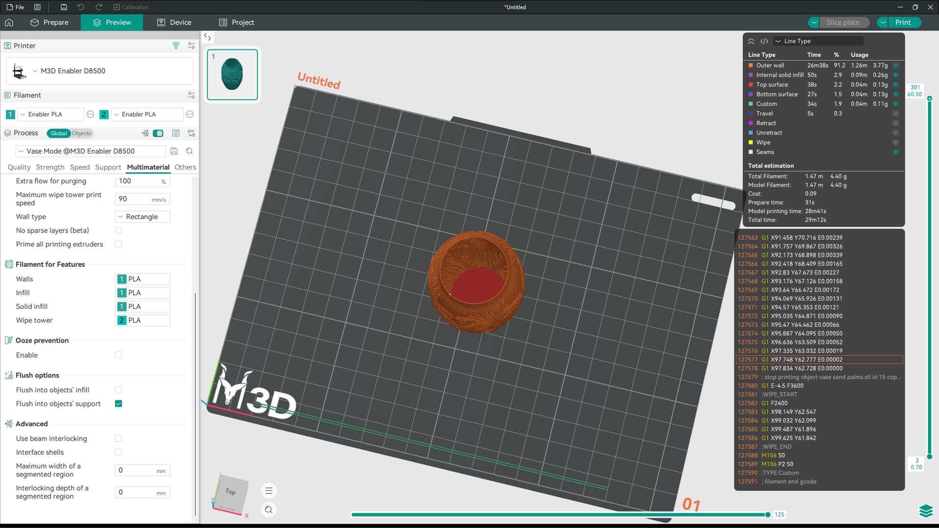Click the home icon in top bar

(9, 22)
